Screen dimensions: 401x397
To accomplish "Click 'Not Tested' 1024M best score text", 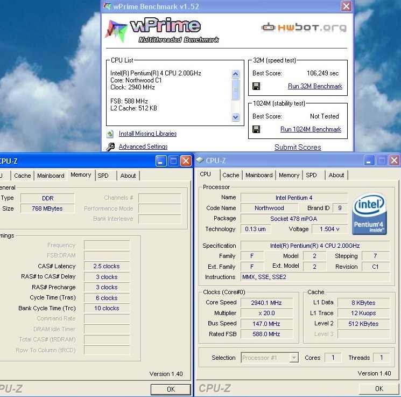I will 324,116.
